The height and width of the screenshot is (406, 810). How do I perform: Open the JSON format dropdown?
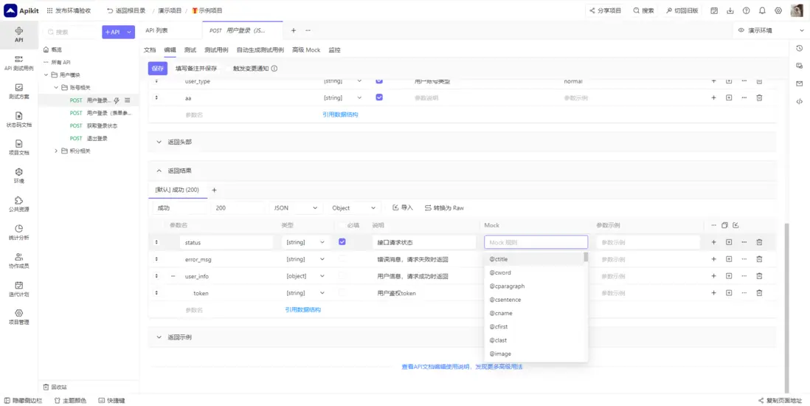click(296, 208)
